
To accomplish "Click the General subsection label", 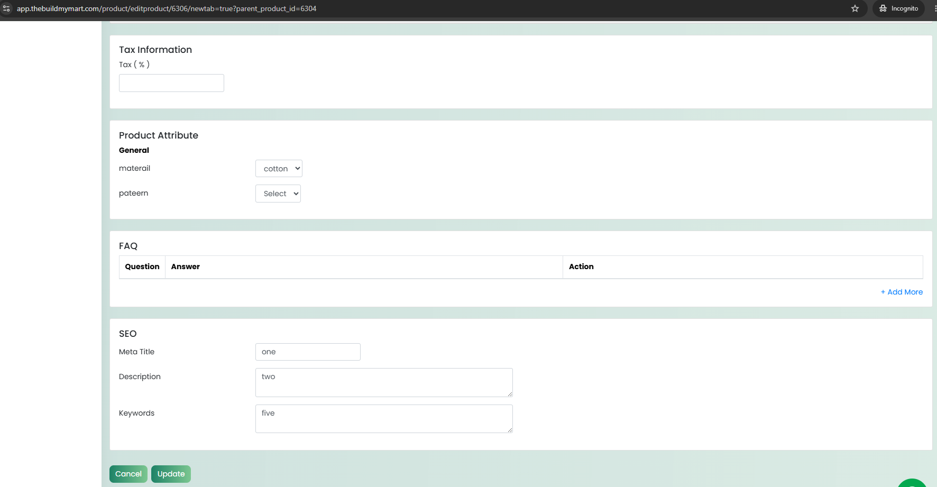I will [134, 150].
